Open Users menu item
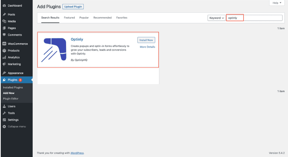This screenshot has height=157, width=288. [x=17, y=106]
